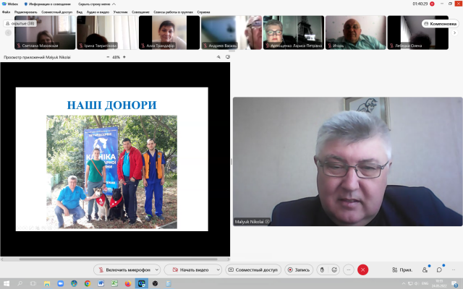Open the Редактировать menu
The height and width of the screenshot is (289, 463).
[x=26, y=12]
